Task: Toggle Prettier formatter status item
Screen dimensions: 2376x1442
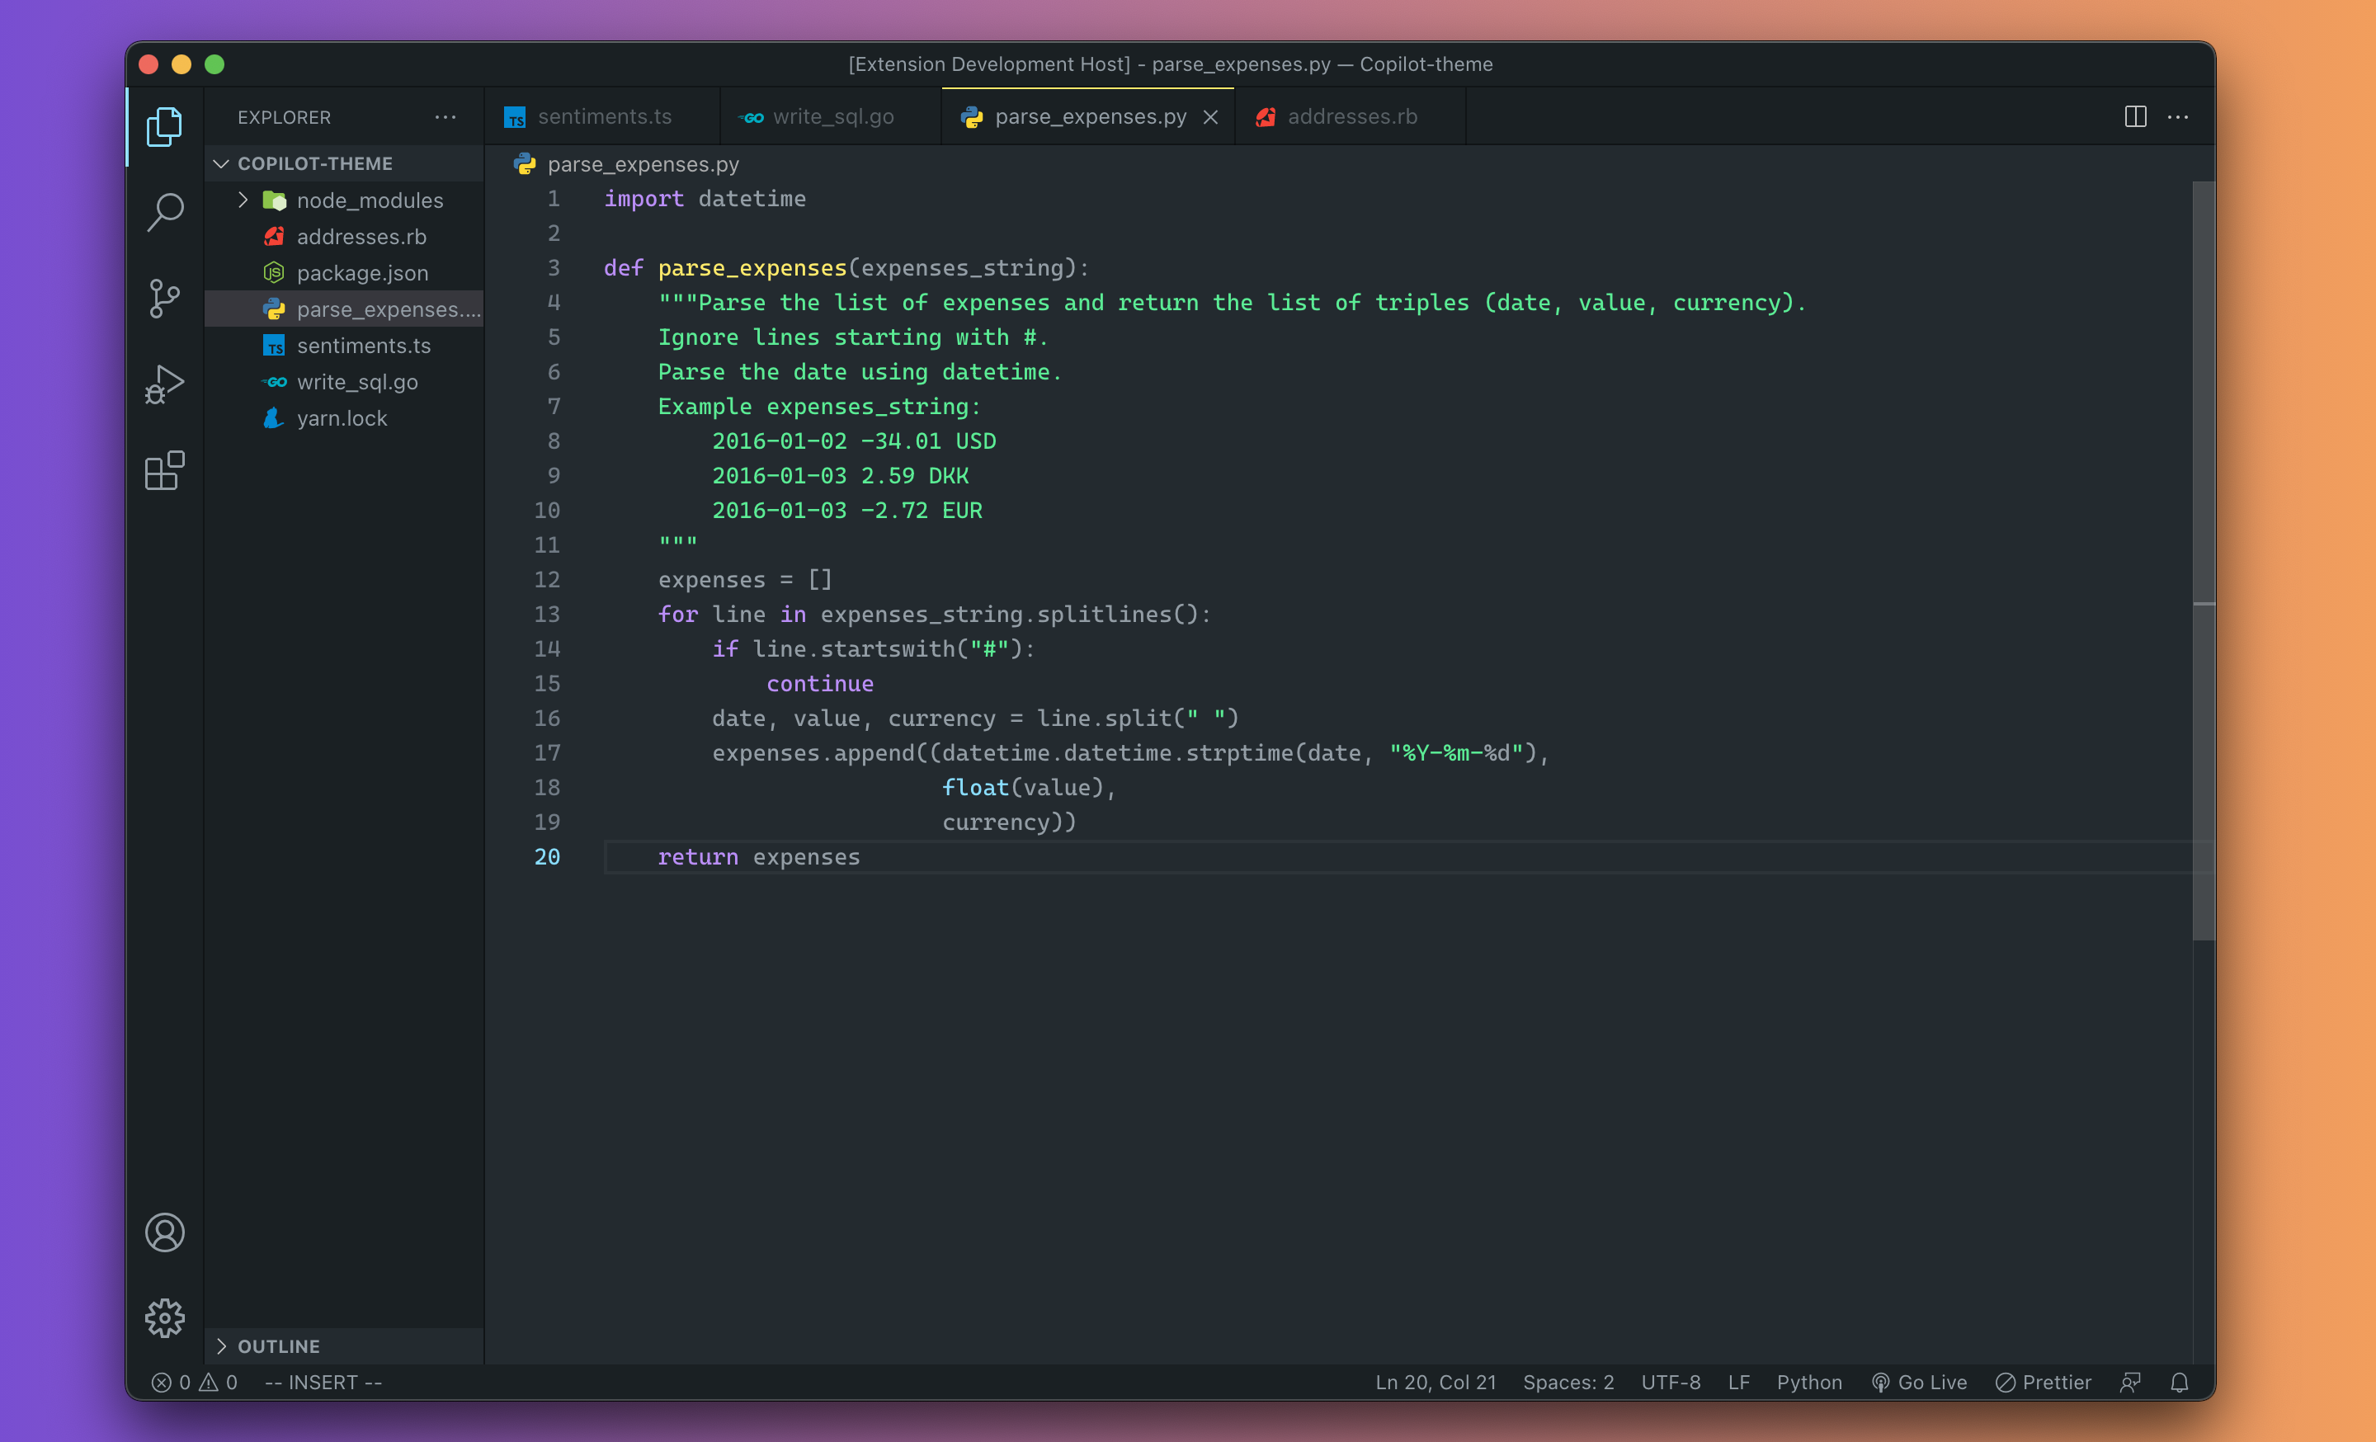Action: [2044, 1383]
